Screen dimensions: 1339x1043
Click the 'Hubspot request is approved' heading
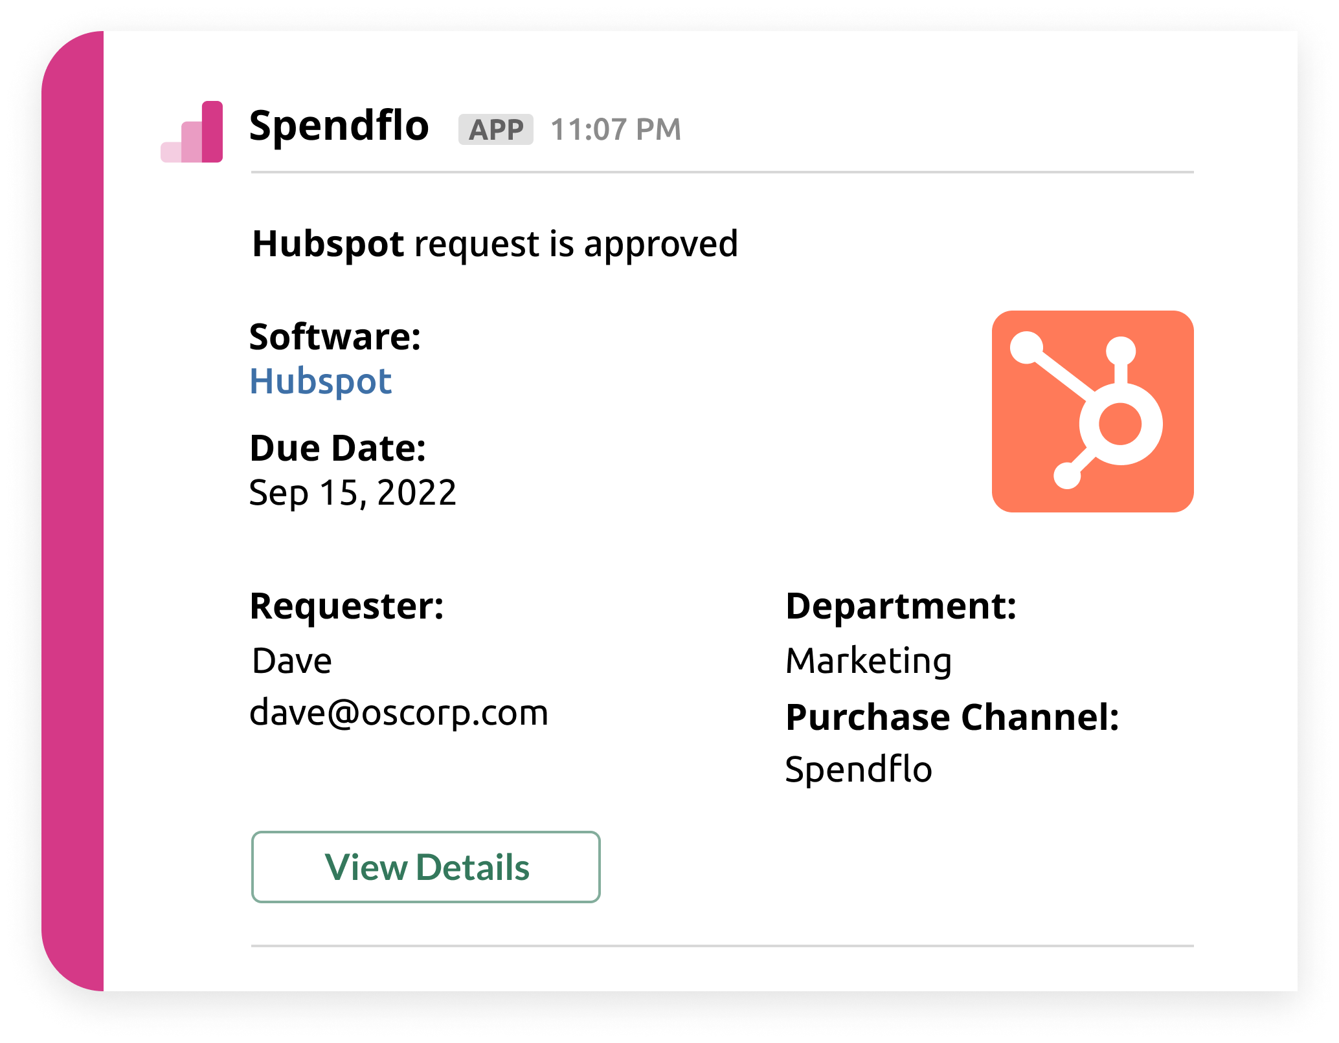coord(495,245)
